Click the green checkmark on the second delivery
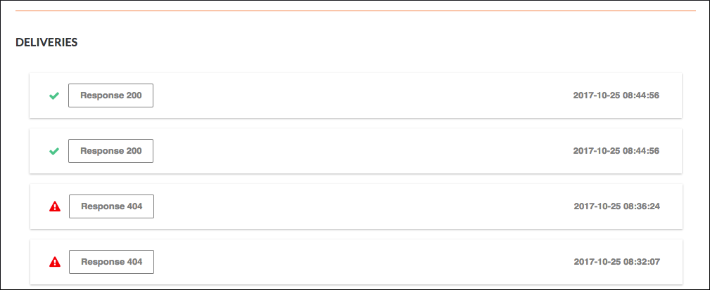The image size is (710, 290). 53,151
